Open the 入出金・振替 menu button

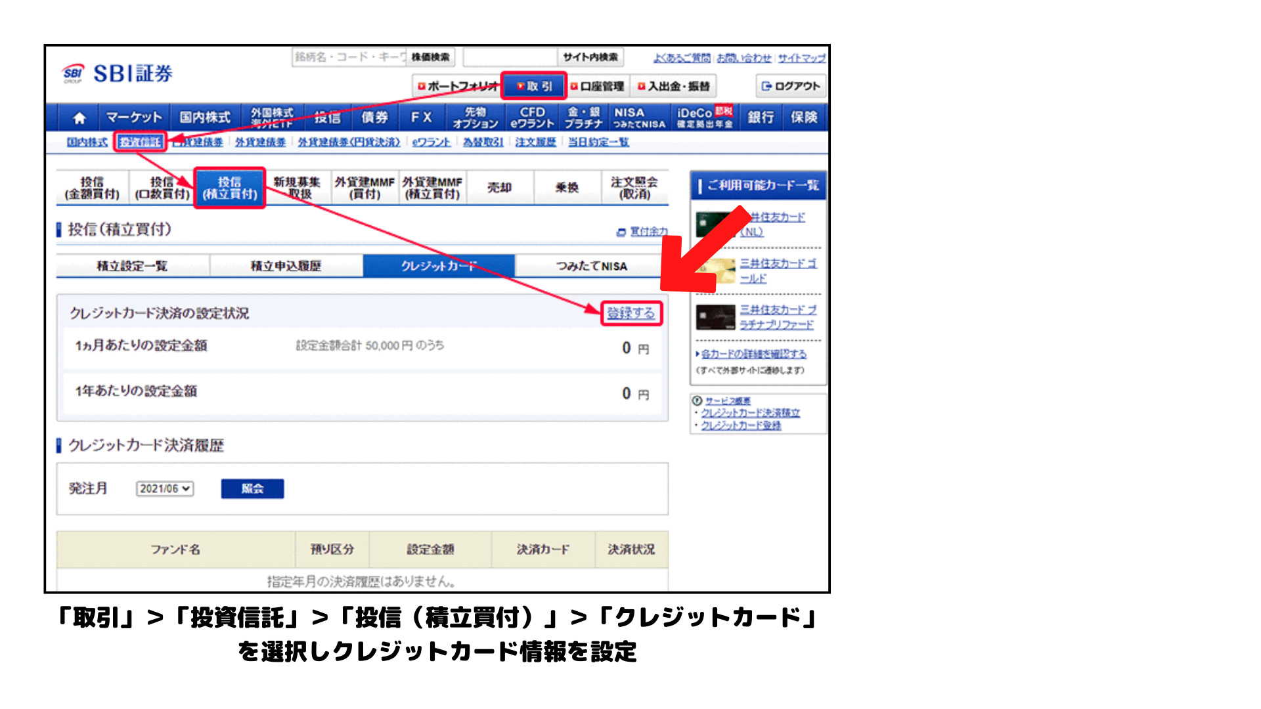tap(674, 86)
